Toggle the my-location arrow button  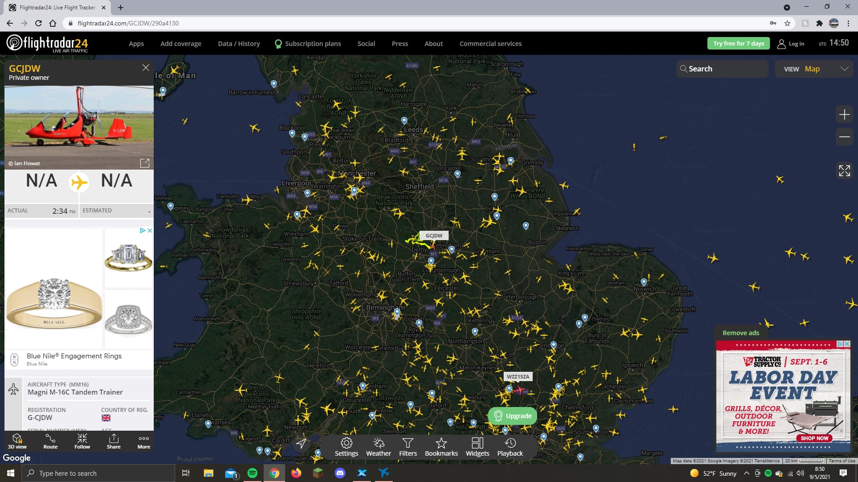(x=302, y=443)
